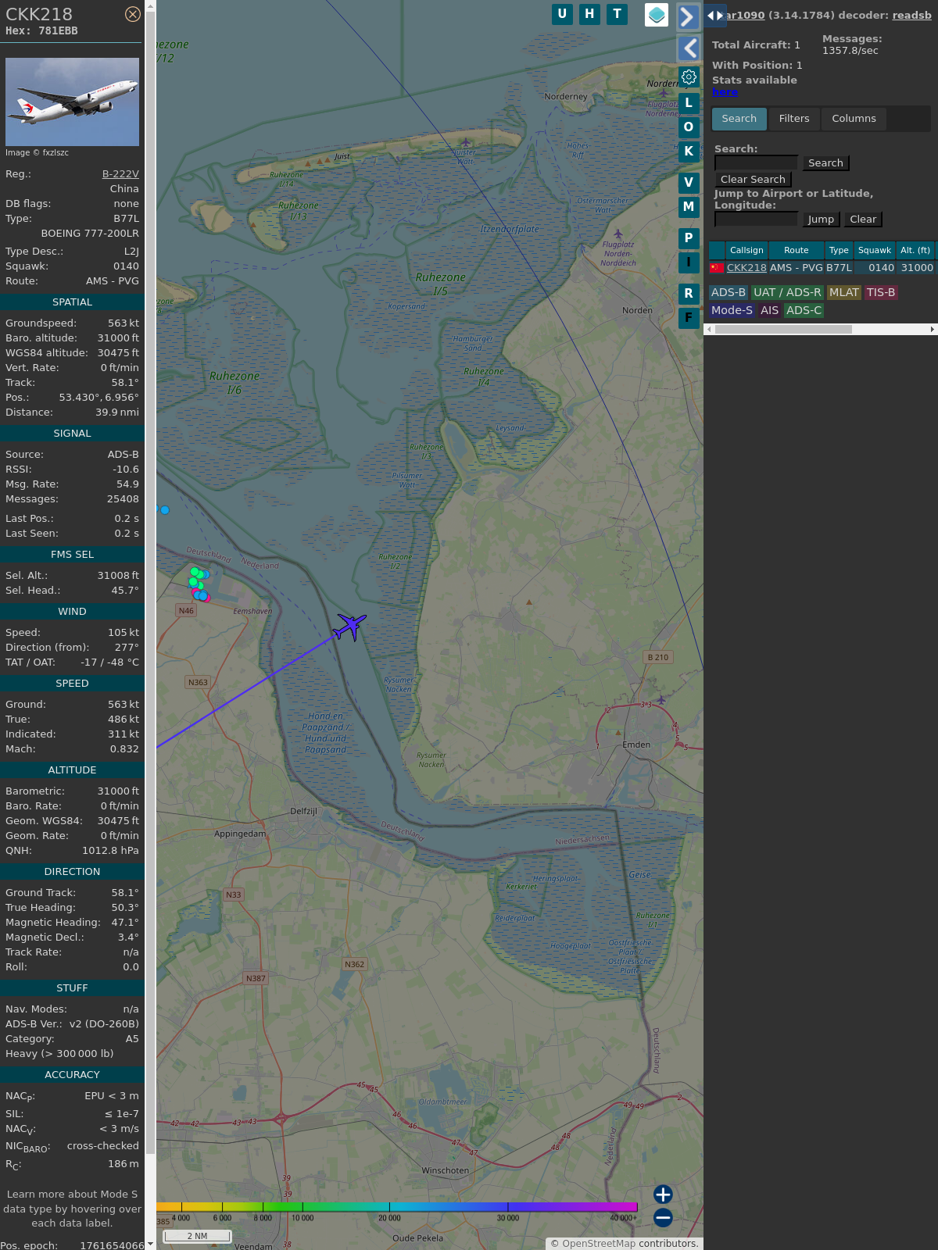Select the blue airplane icon on map
This screenshot has width=938, height=1250.
coord(350,626)
